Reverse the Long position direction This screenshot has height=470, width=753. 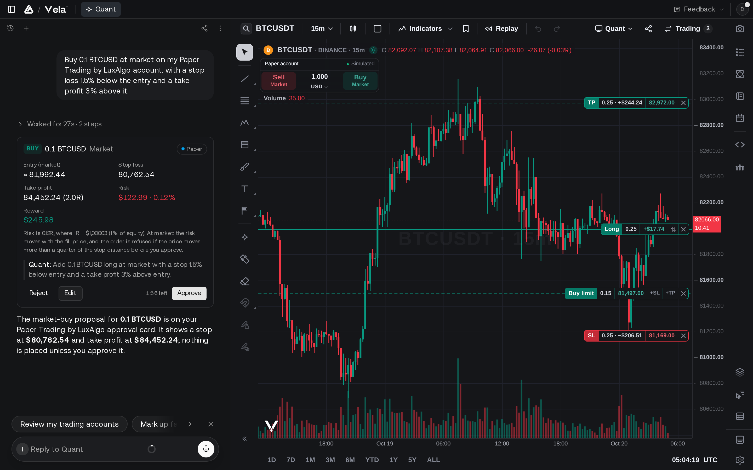pos(673,230)
